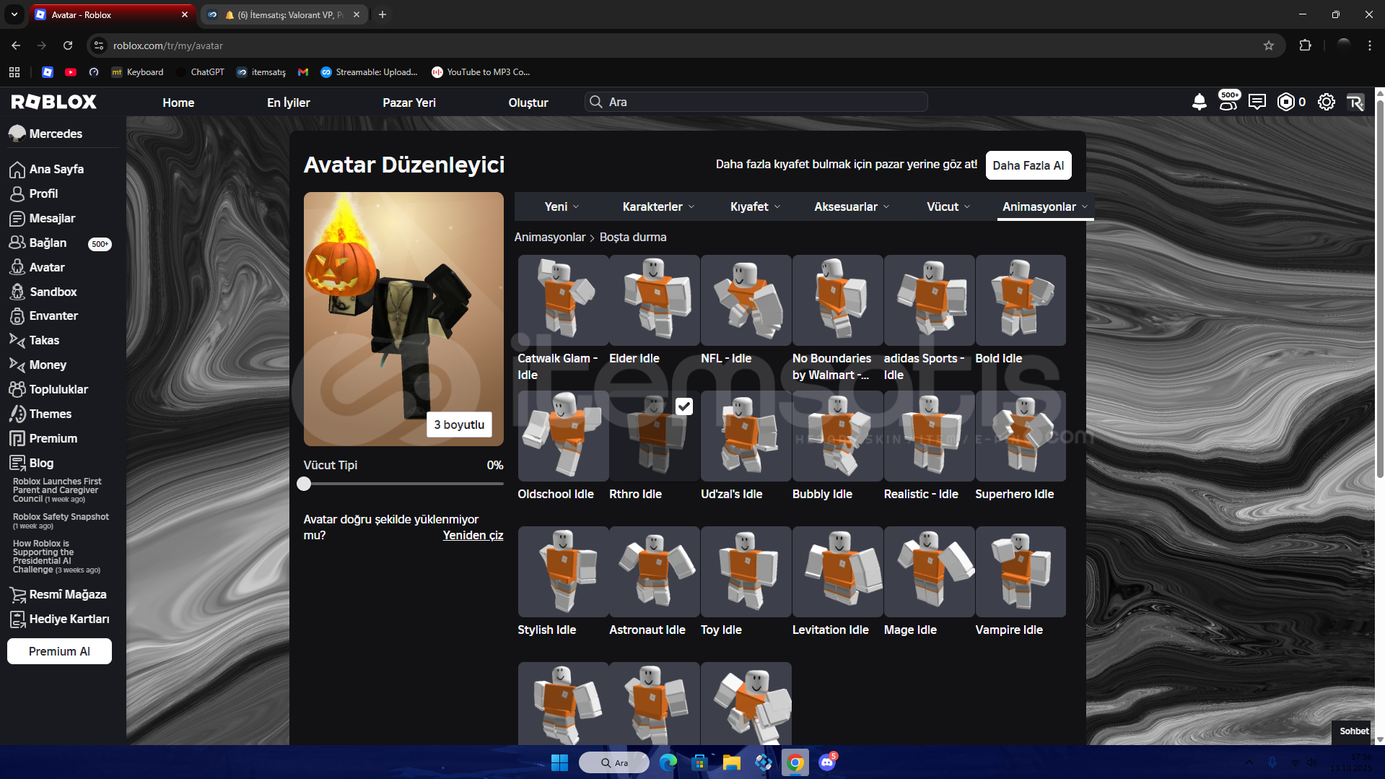Click the Yeniden çiz link
This screenshot has height=779, width=1385.
(x=473, y=535)
